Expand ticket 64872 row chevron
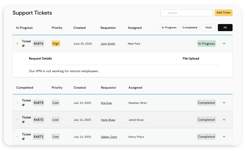 224,120
